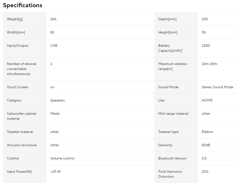Select the Volume control value
The height and width of the screenshot is (183, 237).
62,158
